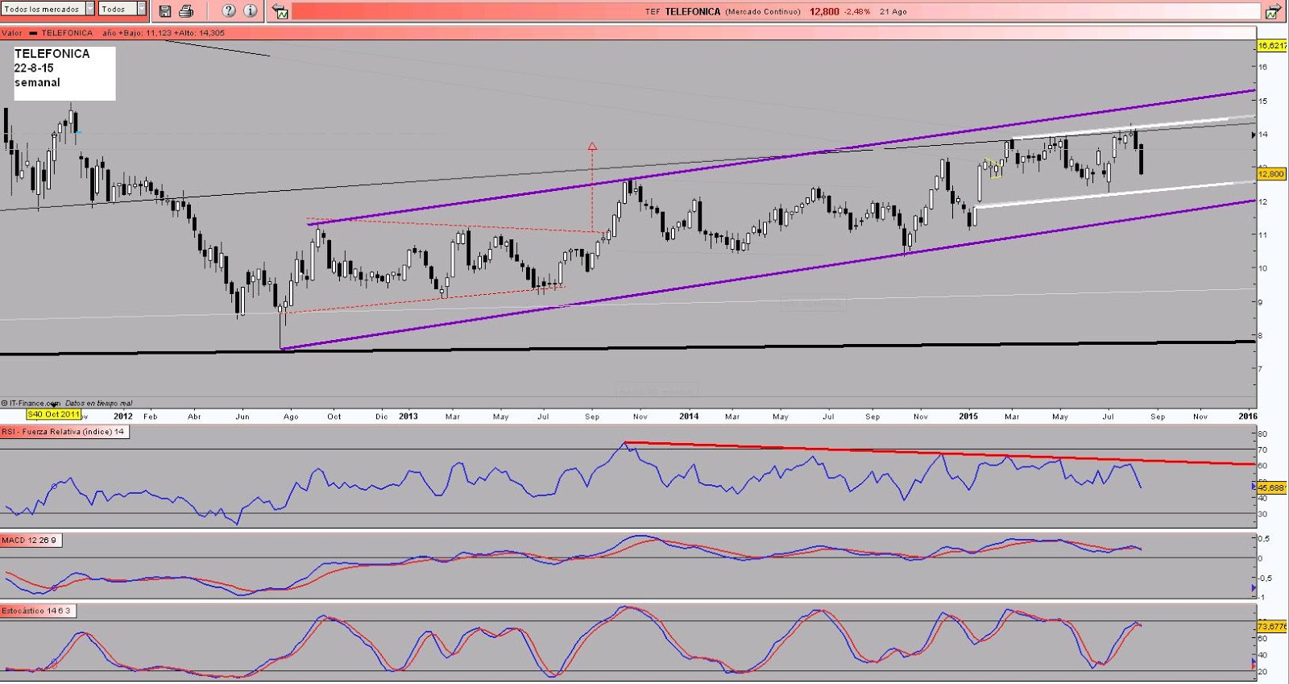
Task: Open the 'Todos los mercados' market dropdown
Action: pyautogui.click(x=48, y=9)
